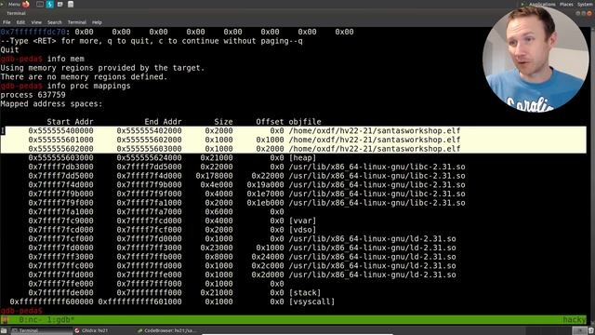Click the circular webcam video overlay
This screenshot has height=335, width=595.
535,60
